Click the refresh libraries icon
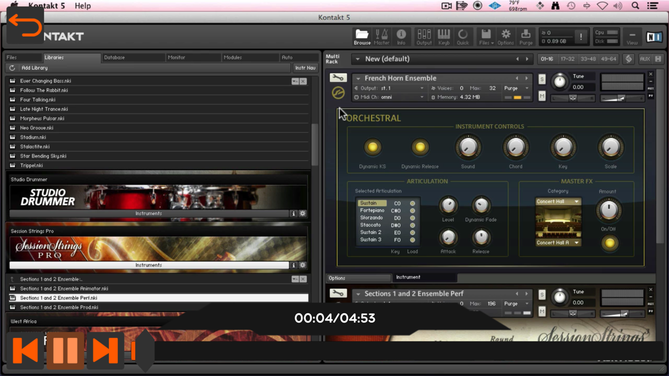 click(12, 67)
